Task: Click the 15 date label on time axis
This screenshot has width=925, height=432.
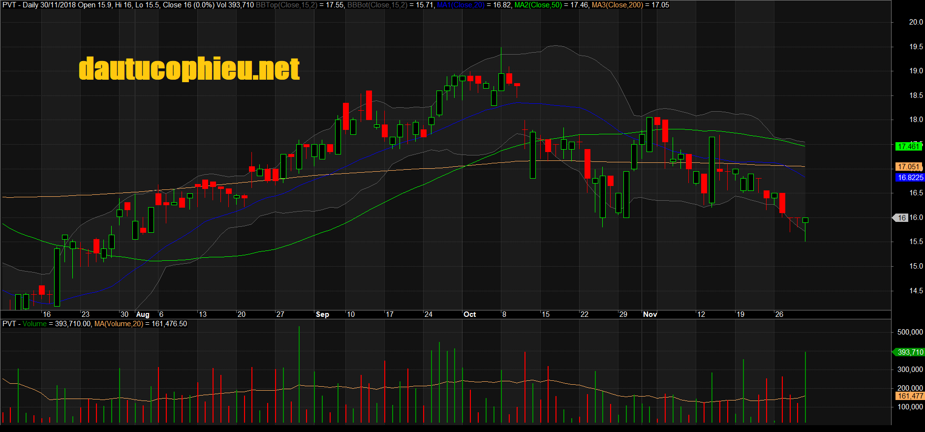Action: coord(546,314)
